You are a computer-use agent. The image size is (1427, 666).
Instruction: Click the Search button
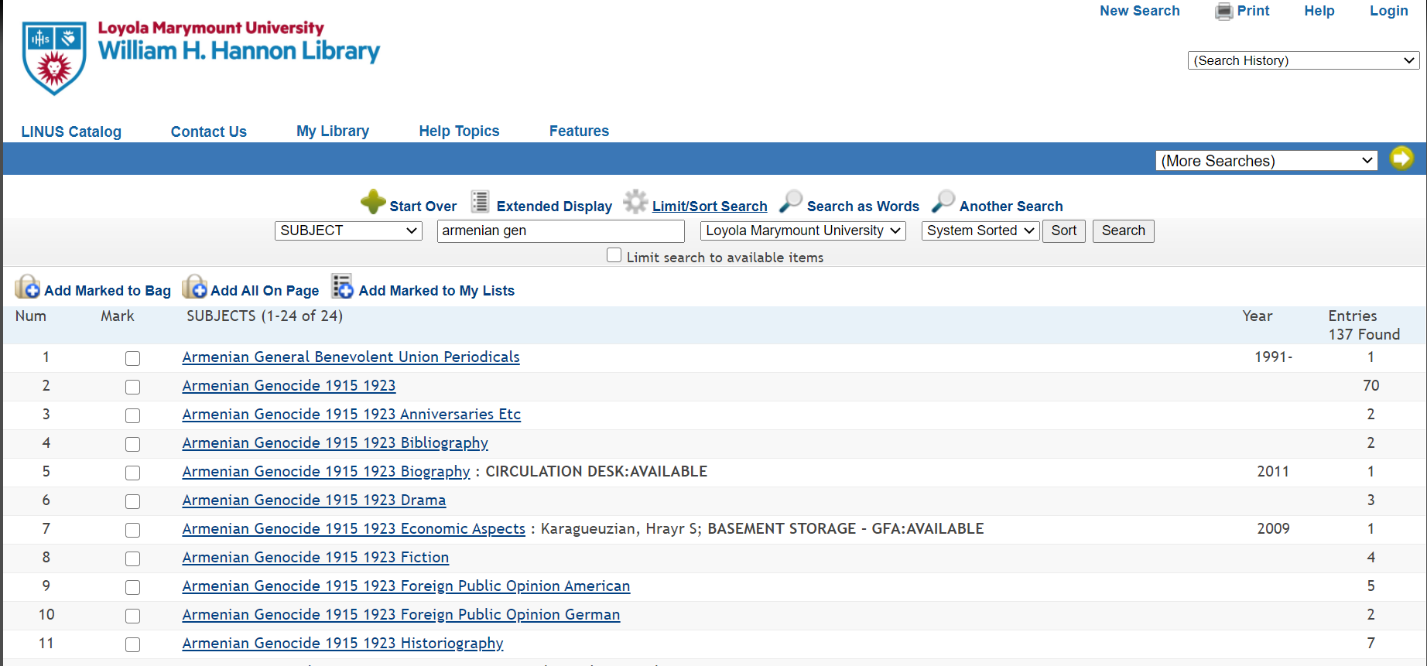pyautogui.click(x=1124, y=231)
